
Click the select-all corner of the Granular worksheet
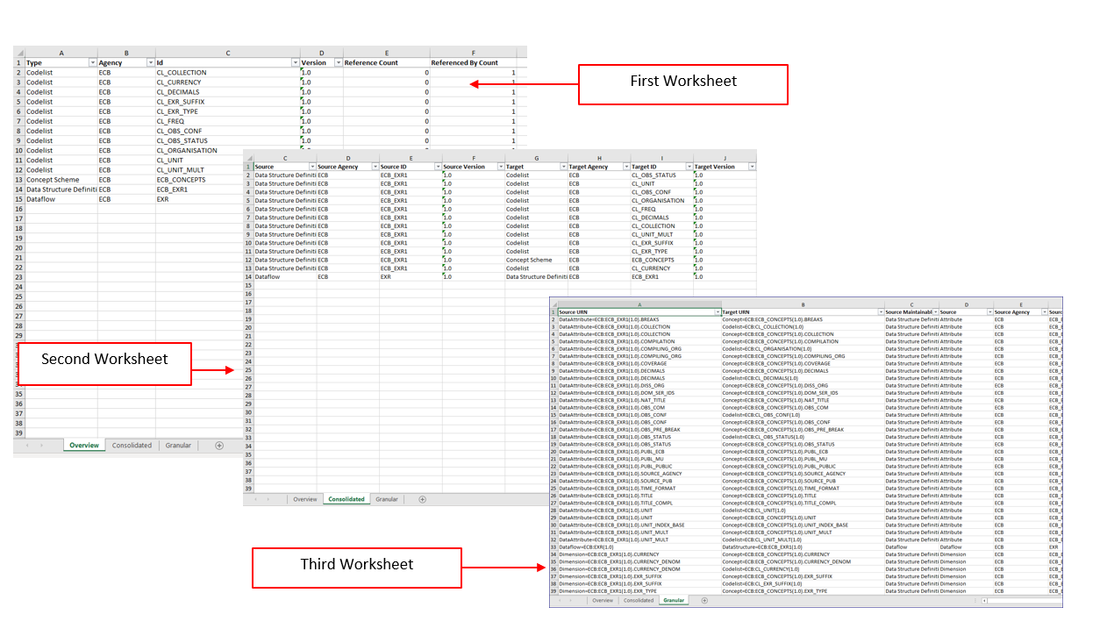[553, 304]
